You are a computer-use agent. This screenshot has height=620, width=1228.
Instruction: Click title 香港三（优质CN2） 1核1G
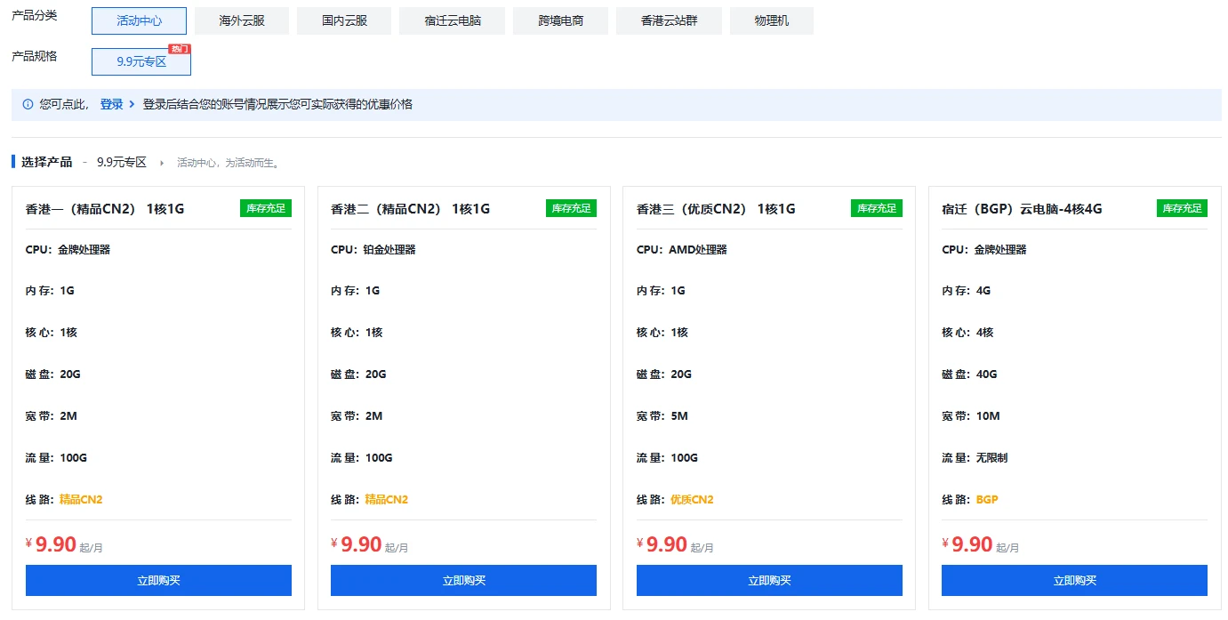pos(716,209)
